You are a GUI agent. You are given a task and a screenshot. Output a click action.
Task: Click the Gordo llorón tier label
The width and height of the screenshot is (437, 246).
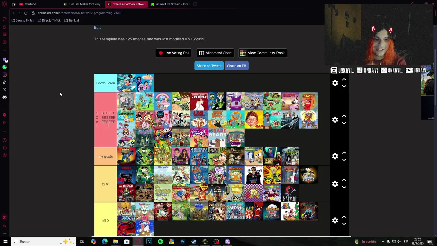[x=105, y=83]
